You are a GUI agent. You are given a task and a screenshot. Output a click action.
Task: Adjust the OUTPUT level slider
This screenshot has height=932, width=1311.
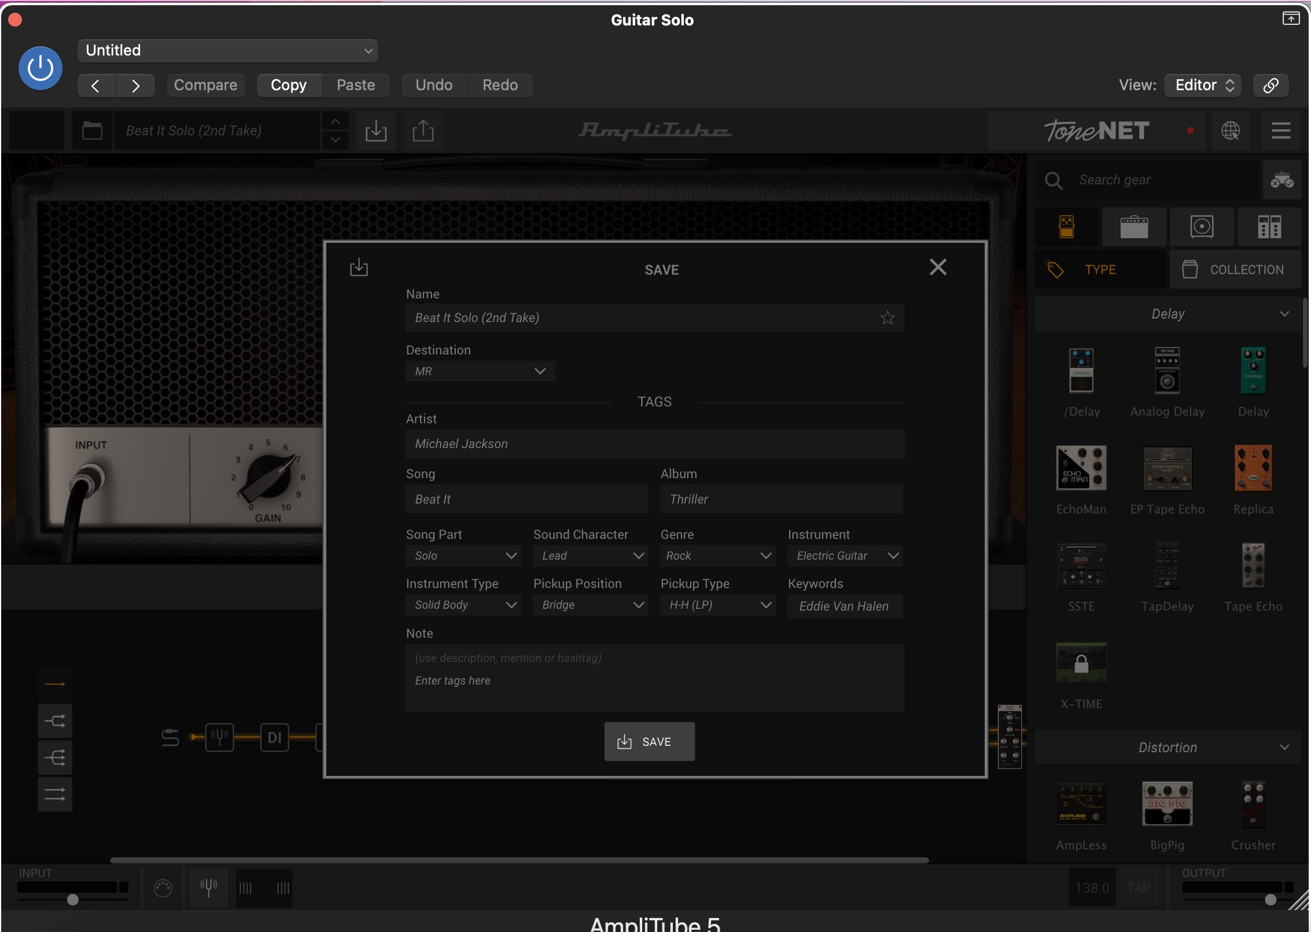[1270, 900]
